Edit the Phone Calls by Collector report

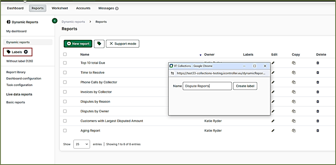pos(273,82)
